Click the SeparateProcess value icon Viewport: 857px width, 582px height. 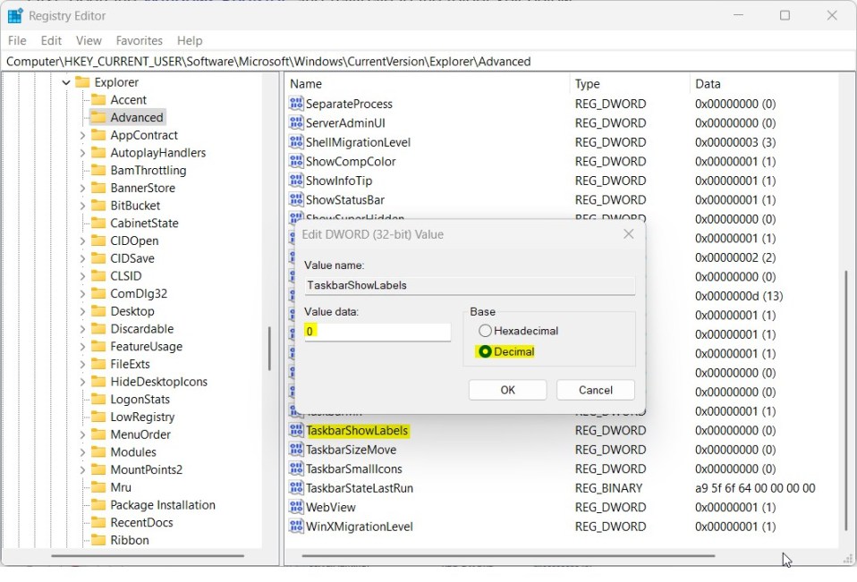(x=296, y=104)
